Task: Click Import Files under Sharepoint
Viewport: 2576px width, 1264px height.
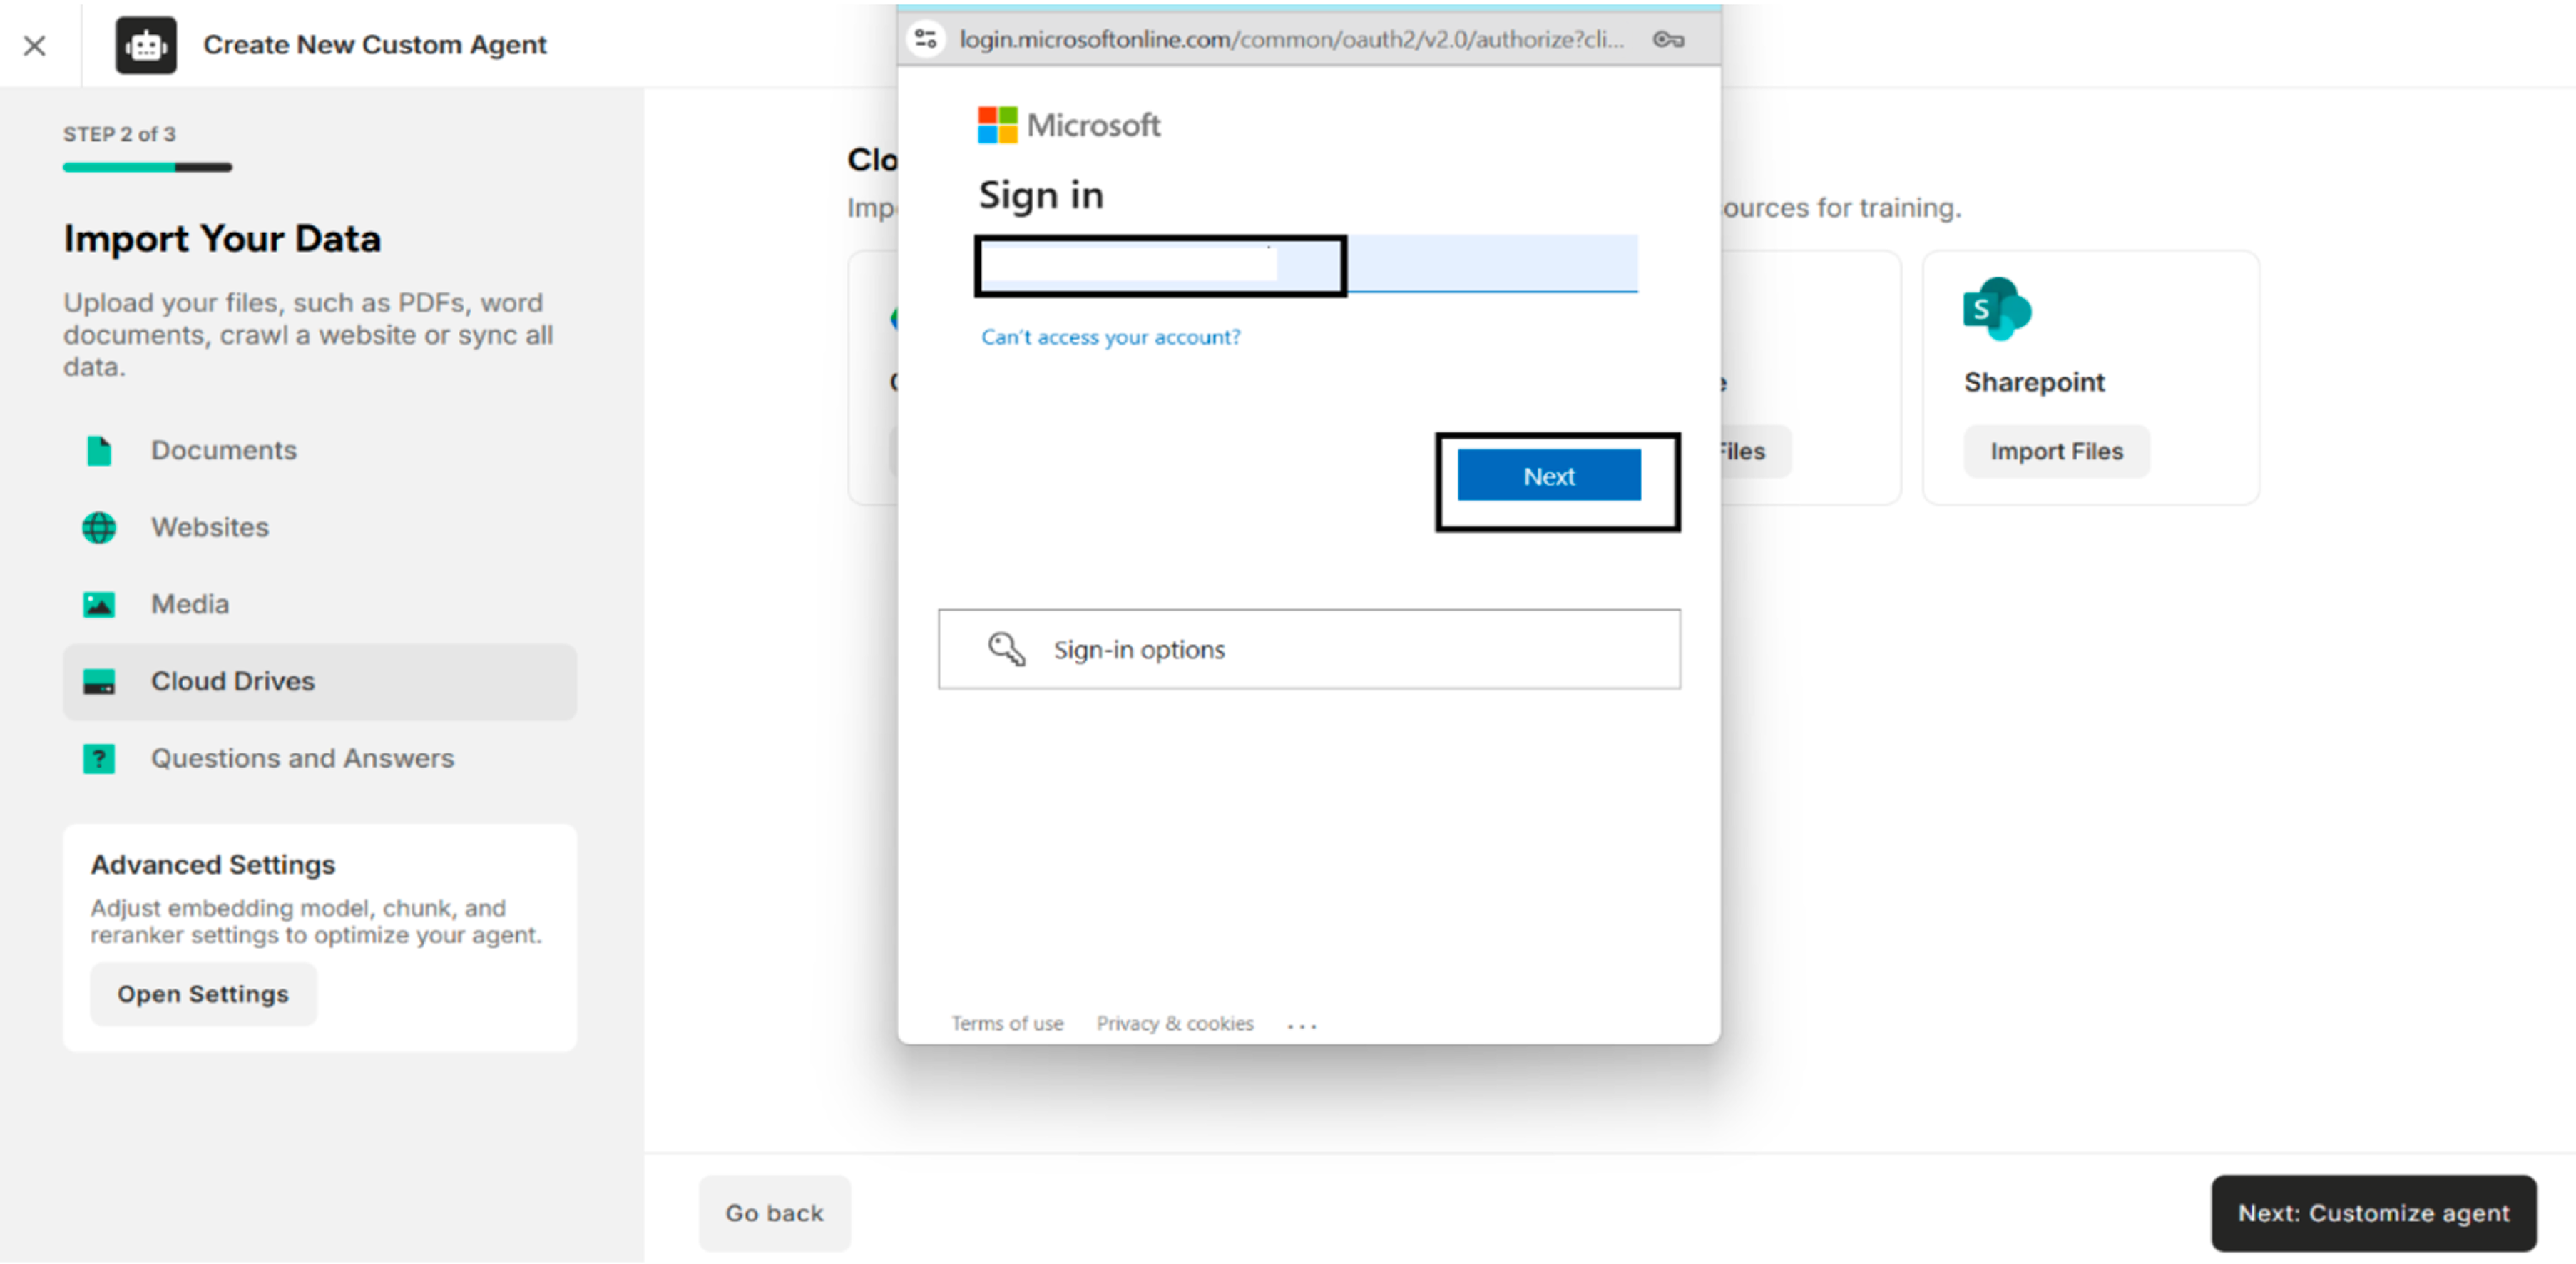Action: (2057, 451)
